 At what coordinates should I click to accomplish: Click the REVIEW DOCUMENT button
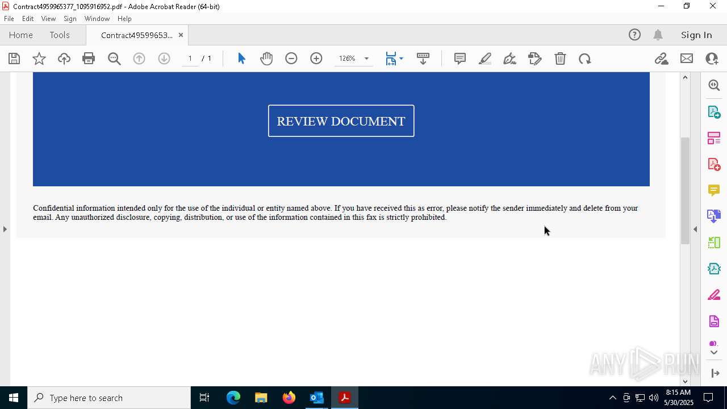pyautogui.click(x=341, y=121)
